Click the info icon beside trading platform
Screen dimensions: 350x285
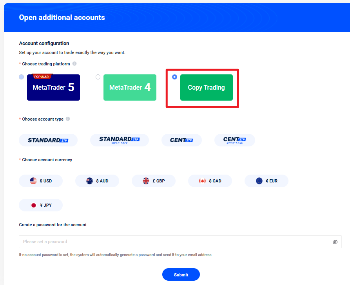74,64
